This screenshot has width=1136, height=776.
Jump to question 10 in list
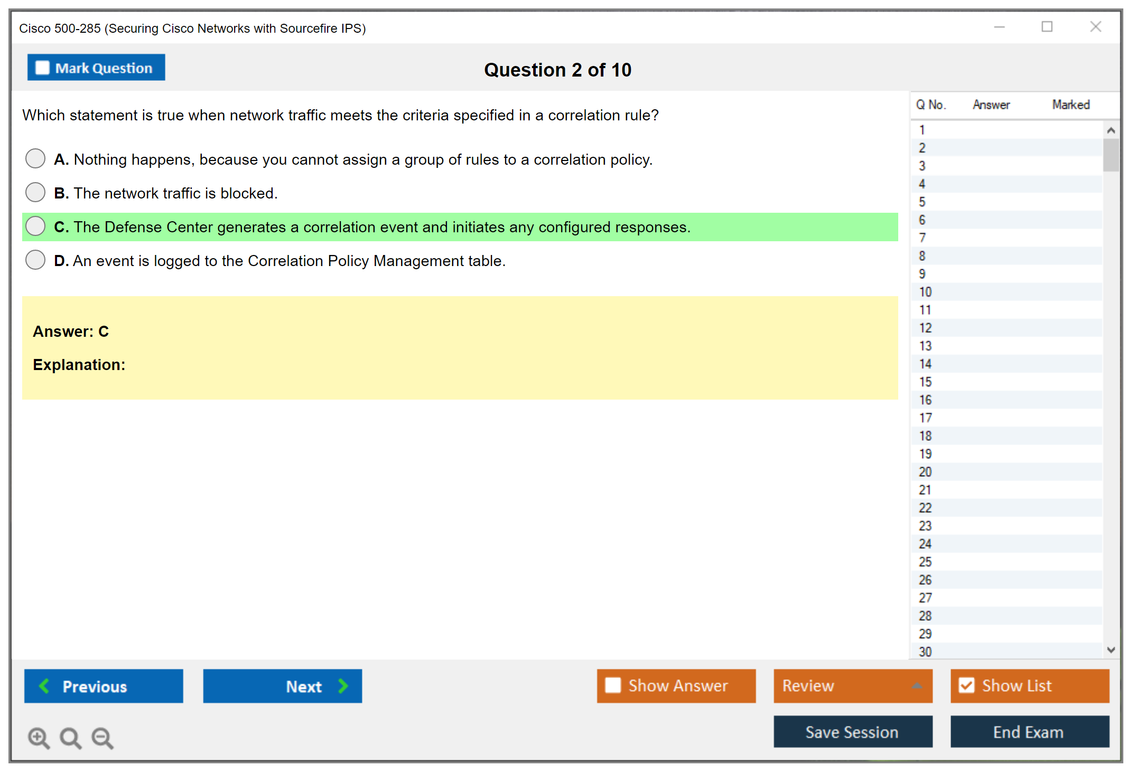click(925, 292)
